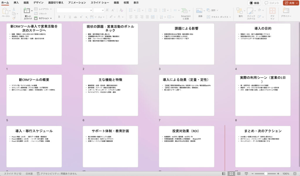300x176 pixels.
Task: Click the Arrange (整列) icon
Action: point(241,11)
